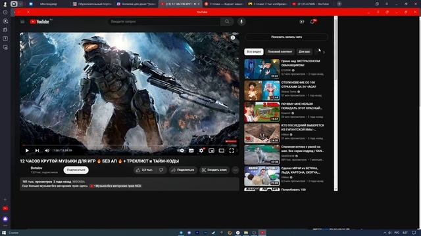
Task: Like the video
Action: [145, 170]
